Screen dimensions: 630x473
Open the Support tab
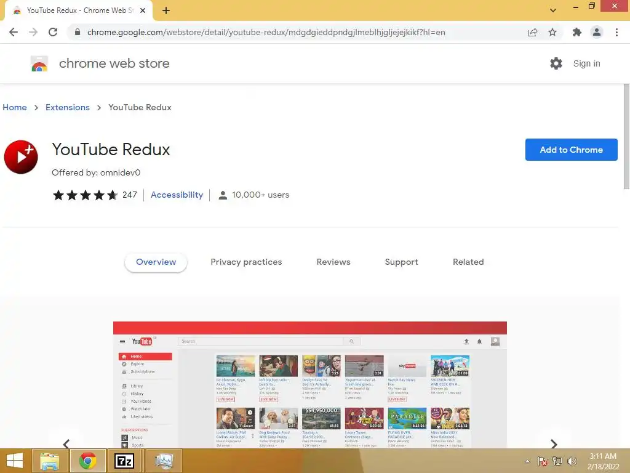coord(401,262)
